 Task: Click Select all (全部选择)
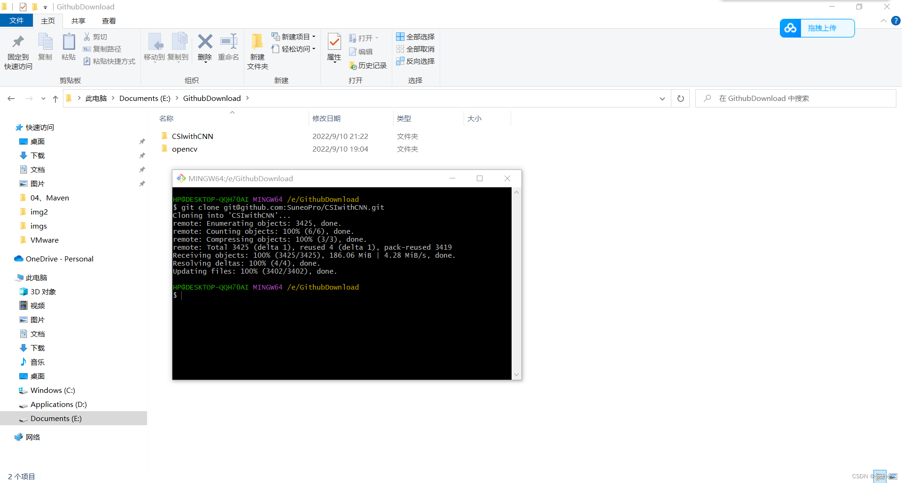point(415,37)
